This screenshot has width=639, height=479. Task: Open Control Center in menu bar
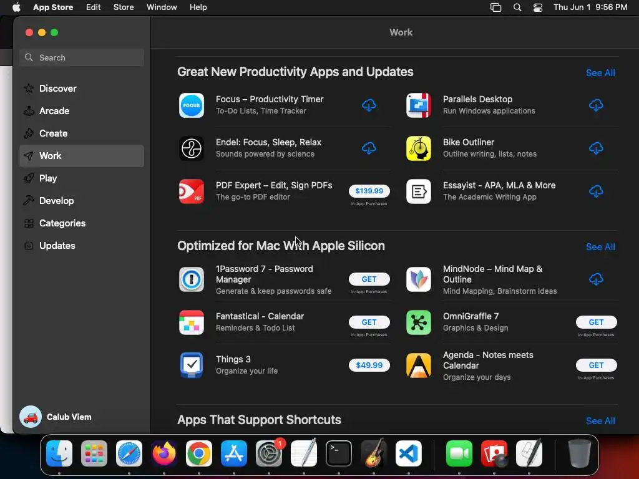click(538, 7)
